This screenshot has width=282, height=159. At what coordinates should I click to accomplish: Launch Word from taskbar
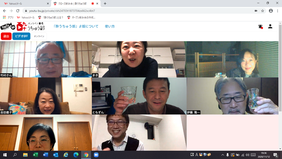[x=45, y=155]
